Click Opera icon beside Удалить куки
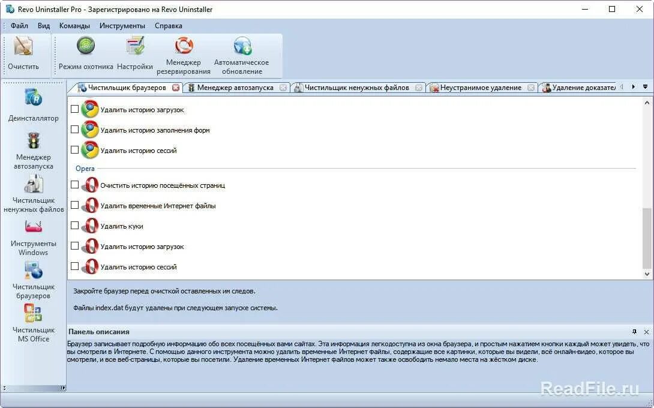 pyautogui.click(x=89, y=226)
